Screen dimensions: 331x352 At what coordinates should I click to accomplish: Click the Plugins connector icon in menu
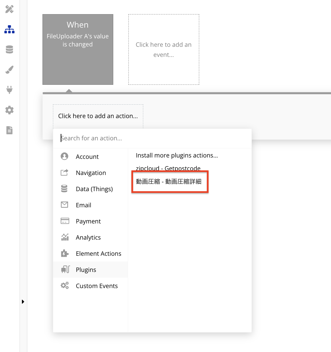point(65,269)
